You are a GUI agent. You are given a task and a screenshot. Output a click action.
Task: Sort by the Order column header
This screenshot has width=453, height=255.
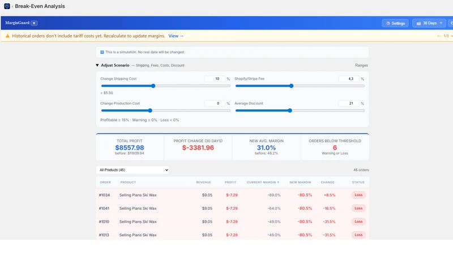105,182
